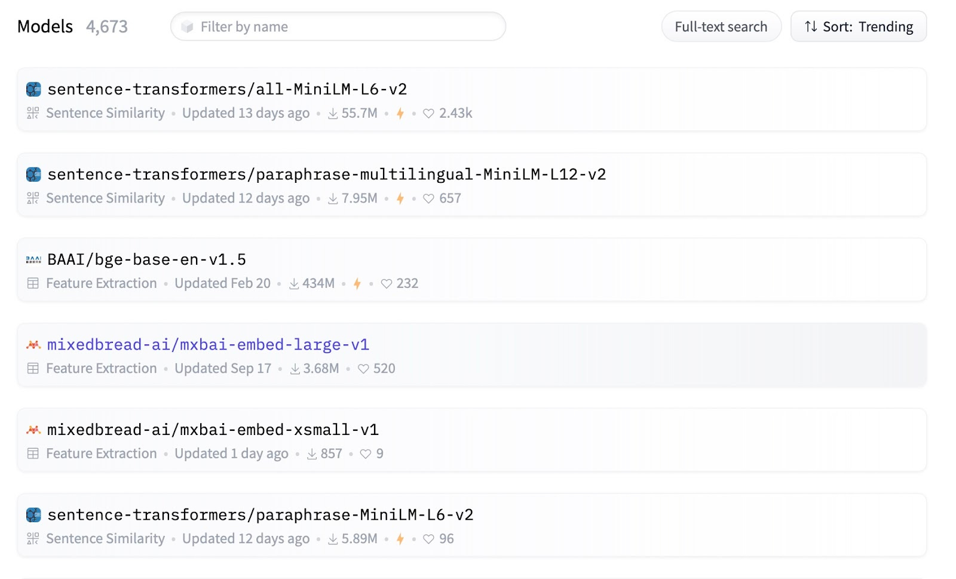Click 'Feature Extraction' label on mxbai-embed-xsmall-v1 row
Viewport: 956px width, 579px height.
102,454
